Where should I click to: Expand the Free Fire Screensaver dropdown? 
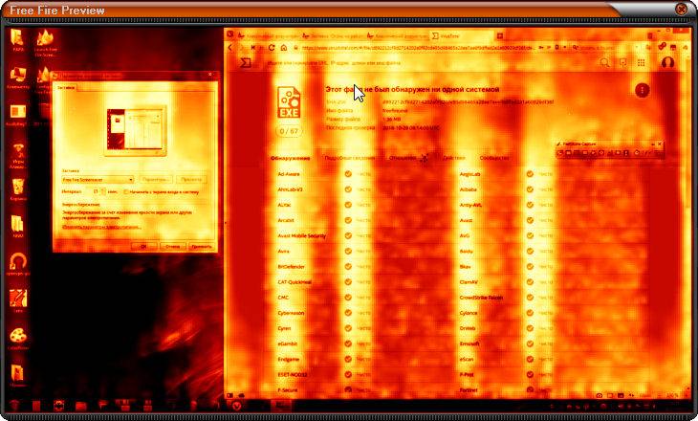(98, 180)
